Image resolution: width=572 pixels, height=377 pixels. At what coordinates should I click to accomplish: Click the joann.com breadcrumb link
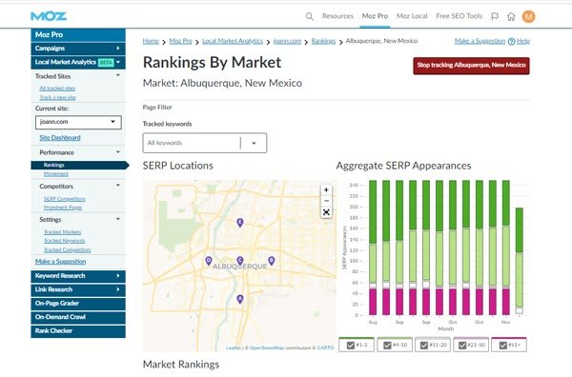(287, 41)
